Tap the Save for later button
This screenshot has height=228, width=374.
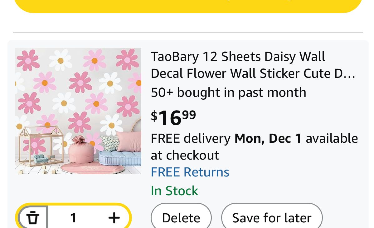tap(272, 218)
